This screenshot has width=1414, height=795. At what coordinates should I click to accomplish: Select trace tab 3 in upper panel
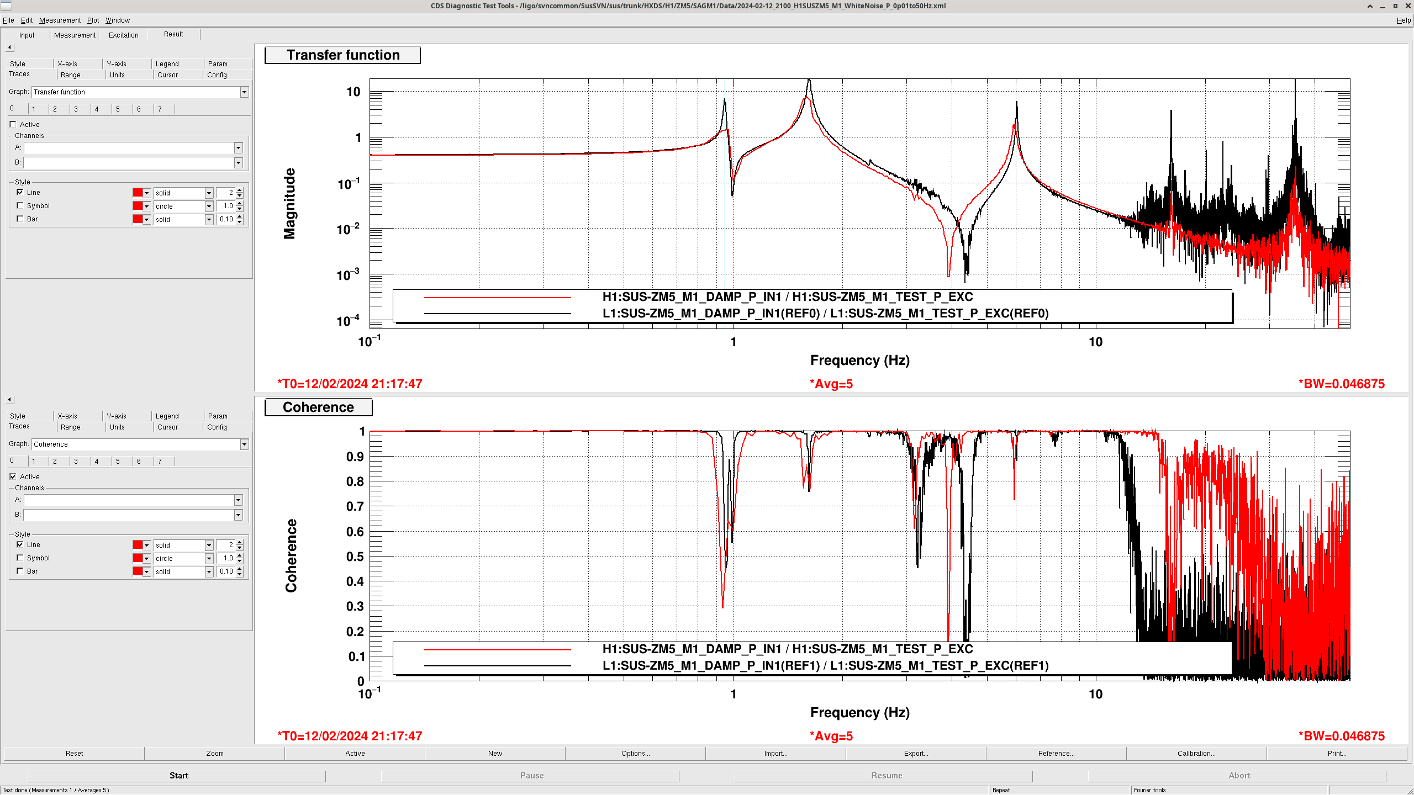76,109
